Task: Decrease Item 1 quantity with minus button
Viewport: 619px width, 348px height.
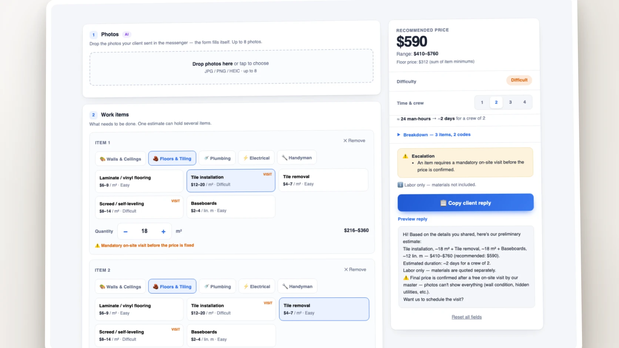Action: pos(126,232)
